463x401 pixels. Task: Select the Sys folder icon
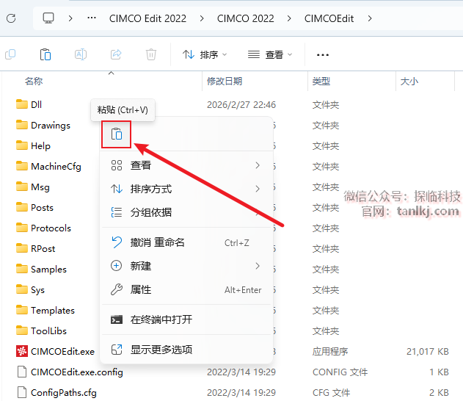tap(21, 289)
